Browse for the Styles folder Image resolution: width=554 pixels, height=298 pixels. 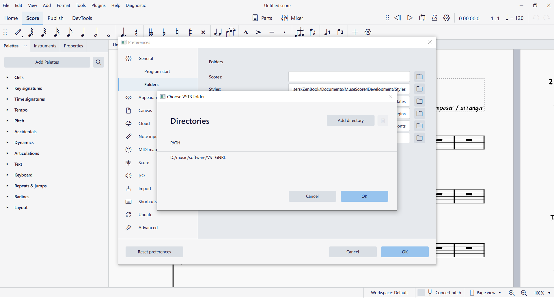tap(419, 89)
